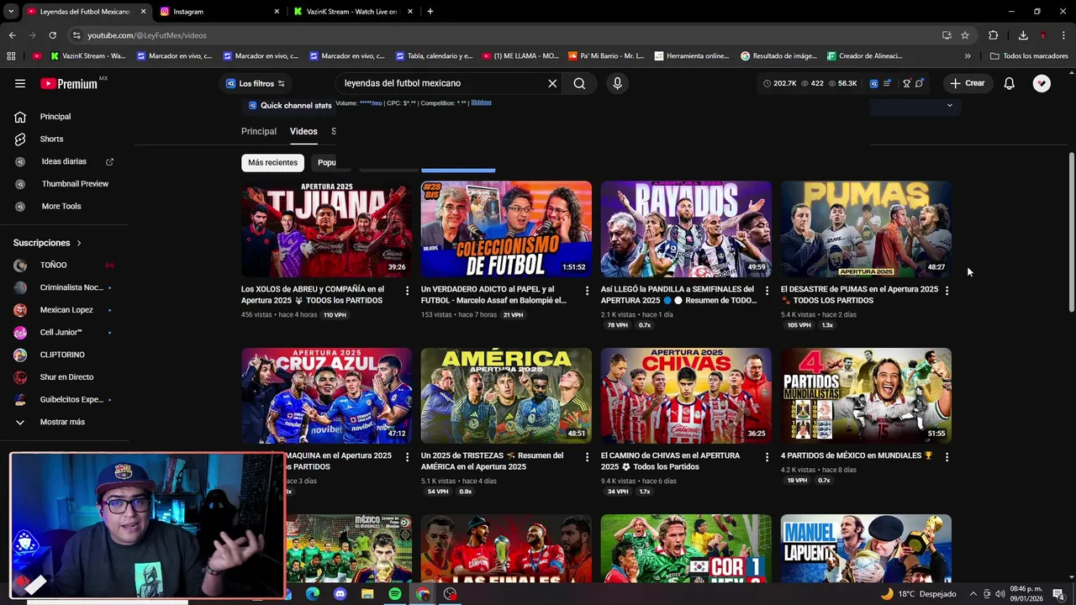Open Chrome downloads icon
Image resolution: width=1076 pixels, height=605 pixels.
1023,35
